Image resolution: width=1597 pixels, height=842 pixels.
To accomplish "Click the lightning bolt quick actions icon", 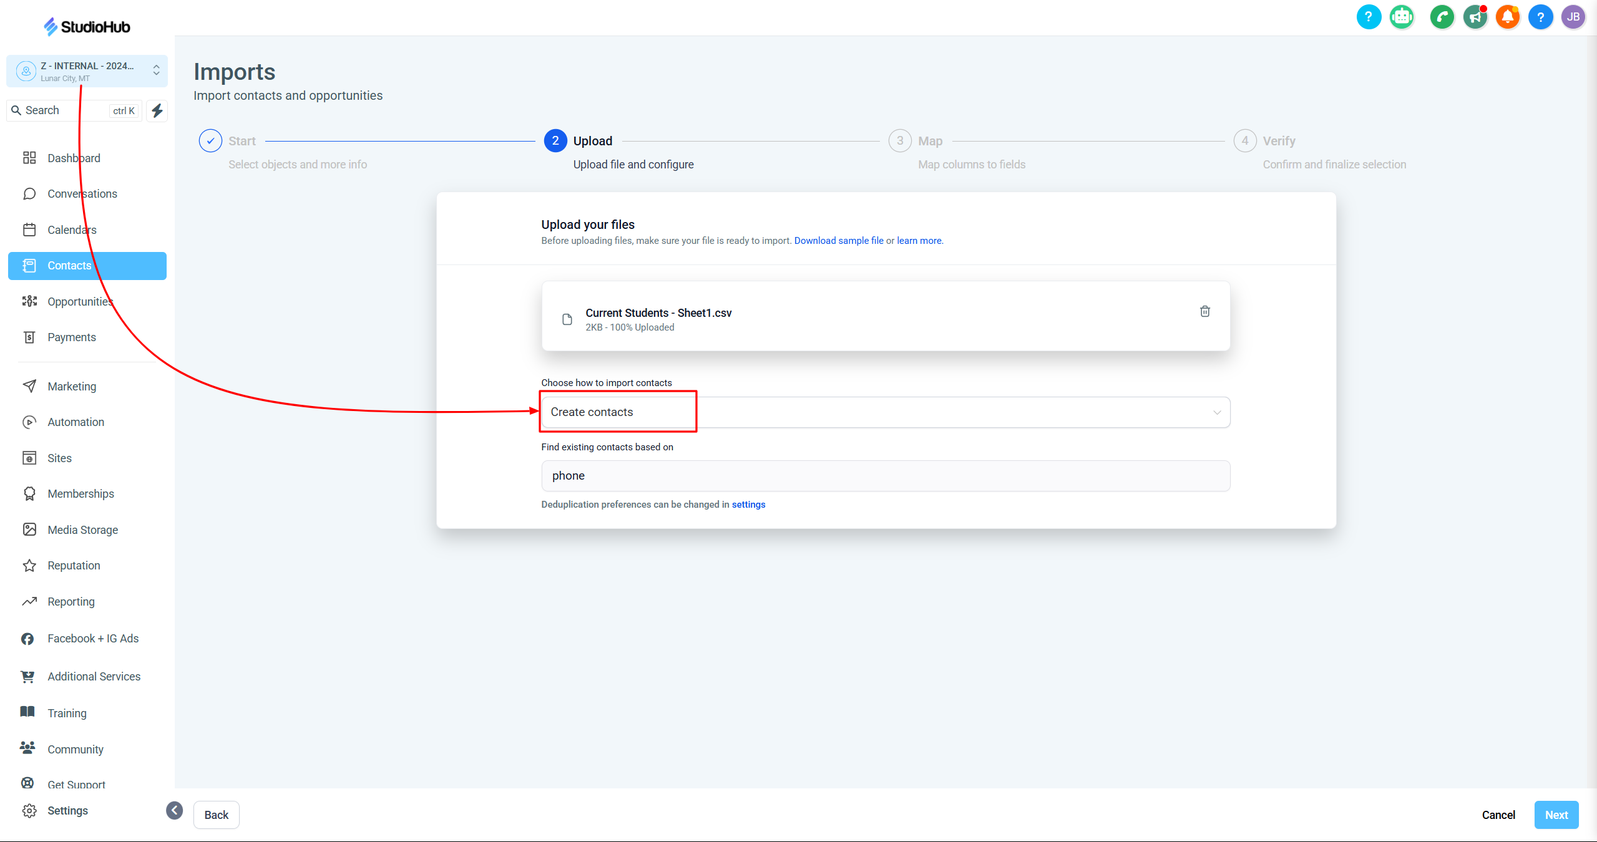I will [157, 110].
